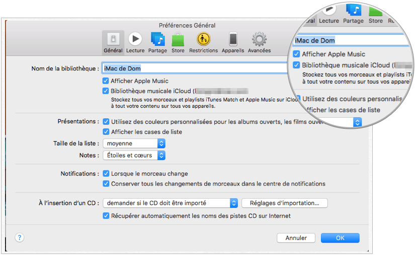Open the Taille de la liste moyenne dropdown

[134, 143]
